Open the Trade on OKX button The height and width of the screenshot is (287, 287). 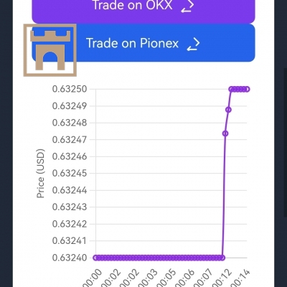[143, 9]
